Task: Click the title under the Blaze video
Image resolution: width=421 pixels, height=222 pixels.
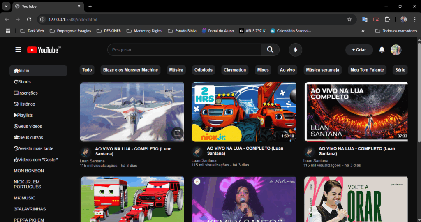Action: [x=245, y=150]
